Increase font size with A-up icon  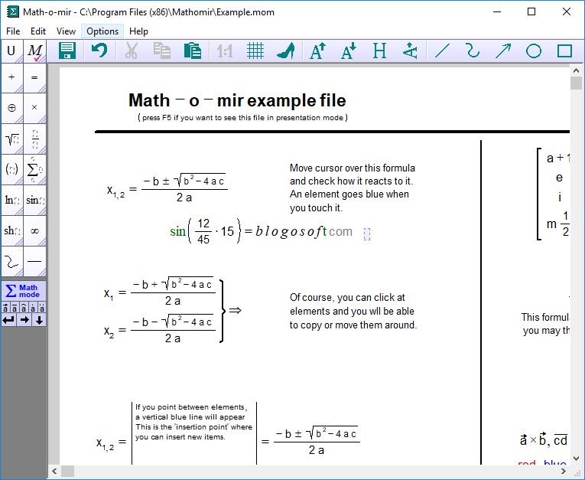(318, 51)
